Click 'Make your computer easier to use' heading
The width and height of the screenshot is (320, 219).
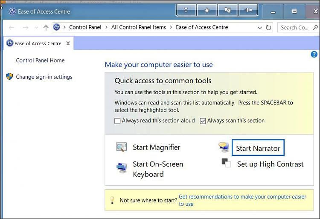(159, 65)
